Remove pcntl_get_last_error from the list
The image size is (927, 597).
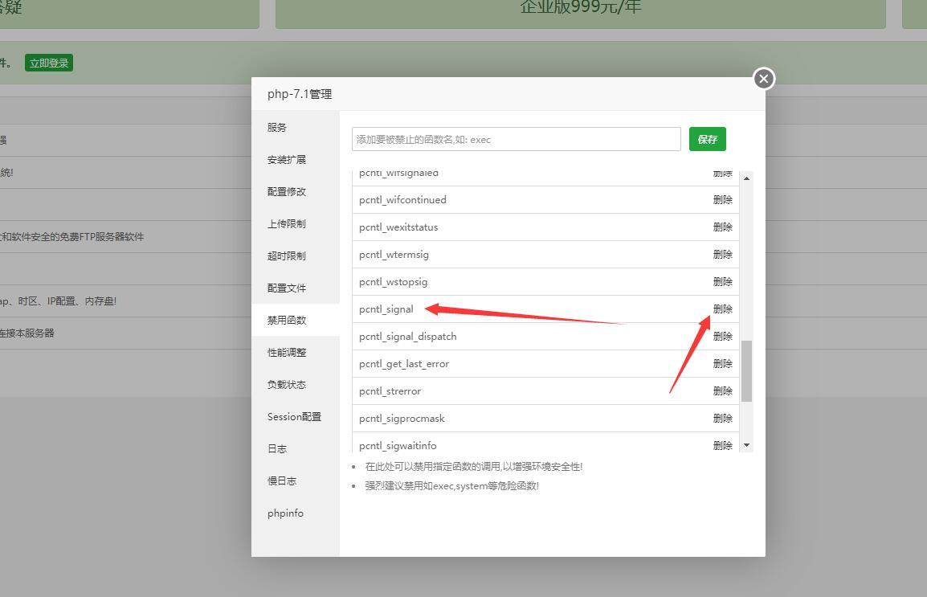(722, 363)
